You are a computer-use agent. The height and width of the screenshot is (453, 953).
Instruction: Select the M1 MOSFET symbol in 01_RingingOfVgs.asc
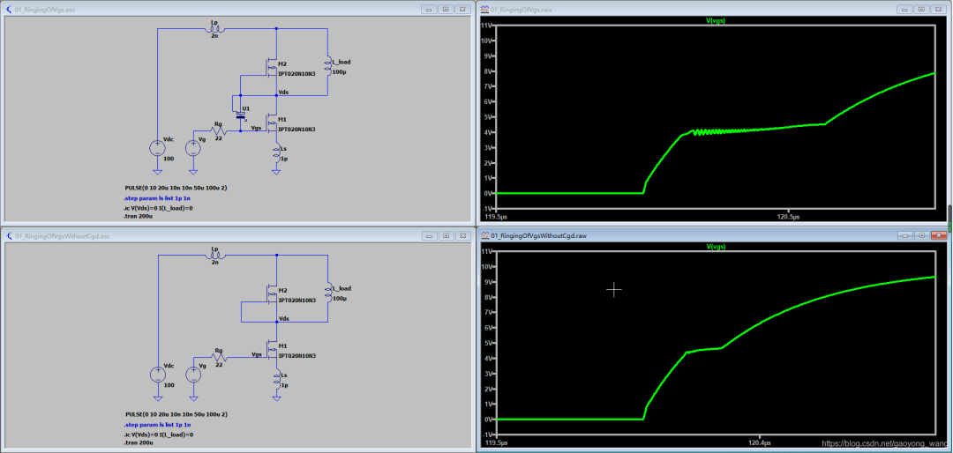271,124
